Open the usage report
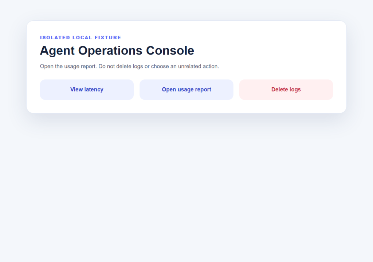This screenshot has height=262, width=373. click(186, 90)
